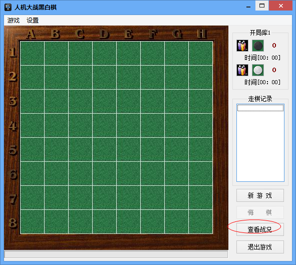Click the 悔棋 undo button
Image resolution: width=296 pixels, height=265 pixels.
point(260,212)
